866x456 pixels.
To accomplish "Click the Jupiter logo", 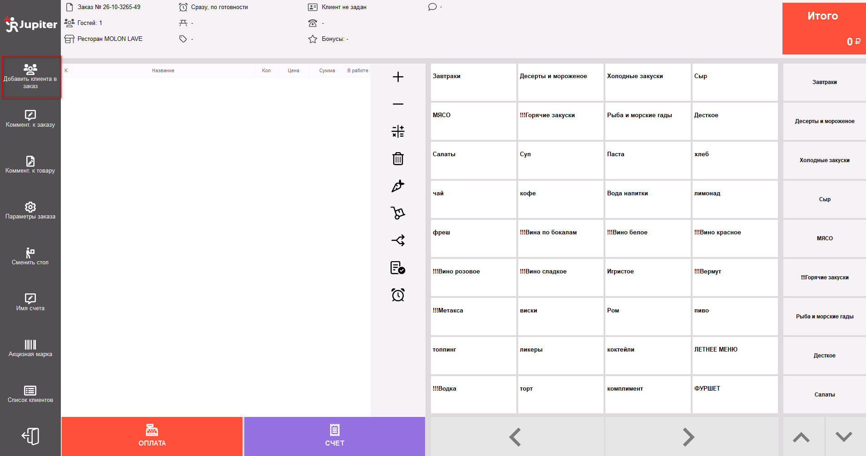I will [30, 24].
